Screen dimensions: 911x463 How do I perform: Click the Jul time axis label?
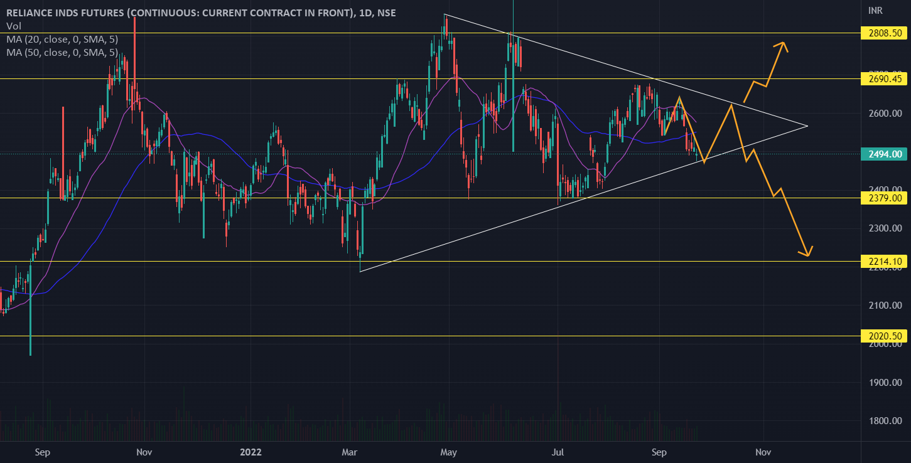[x=558, y=452]
